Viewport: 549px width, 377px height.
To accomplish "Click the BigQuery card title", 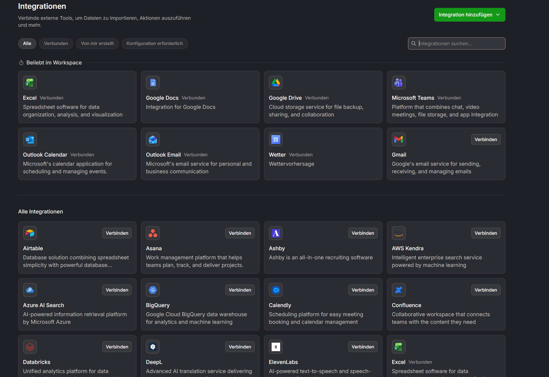I will (x=158, y=305).
